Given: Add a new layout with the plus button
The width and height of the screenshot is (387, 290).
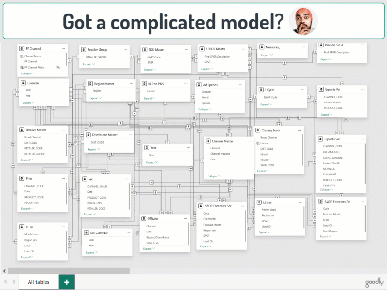Looking at the screenshot, I should pyautogui.click(x=66, y=282).
